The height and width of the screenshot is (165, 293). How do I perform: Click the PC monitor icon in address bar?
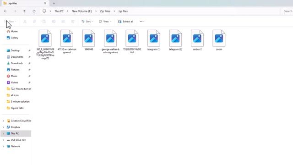coord(44,11)
